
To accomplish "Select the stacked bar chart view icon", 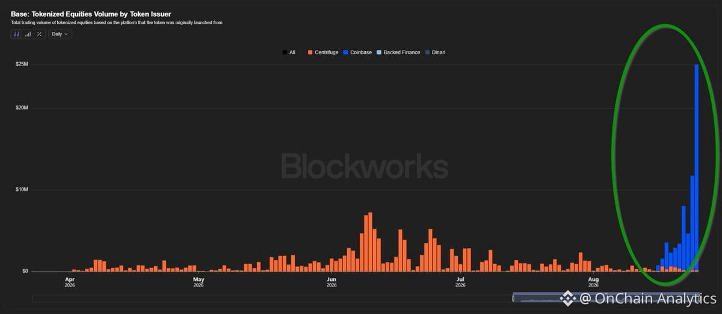I will (x=16, y=34).
